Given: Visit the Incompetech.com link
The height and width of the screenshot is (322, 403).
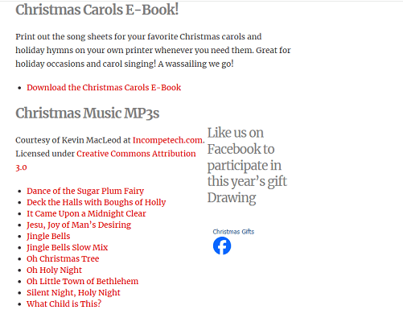Looking at the screenshot, I should [167, 140].
